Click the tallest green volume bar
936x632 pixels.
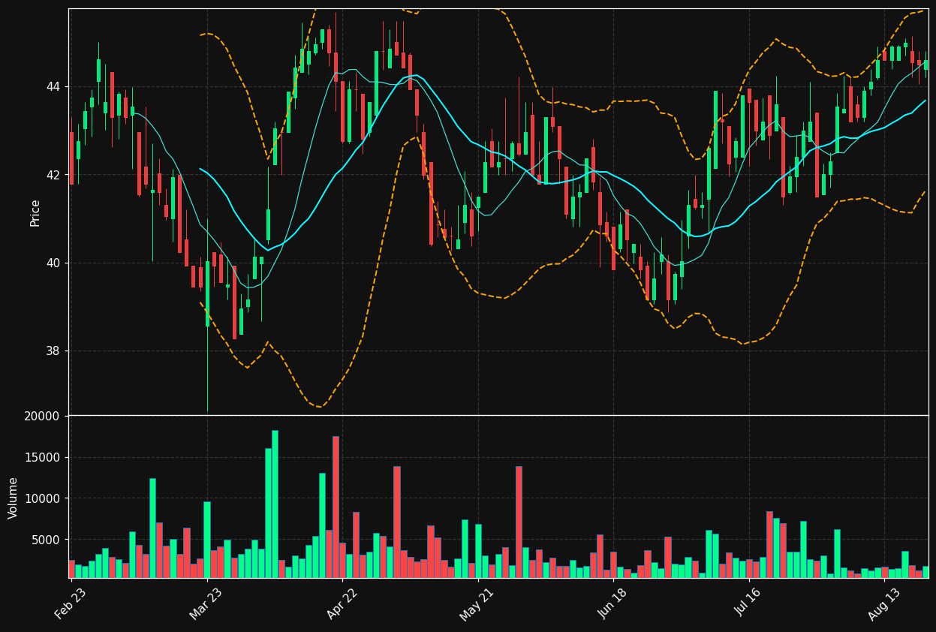pyautogui.click(x=275, y=504)
